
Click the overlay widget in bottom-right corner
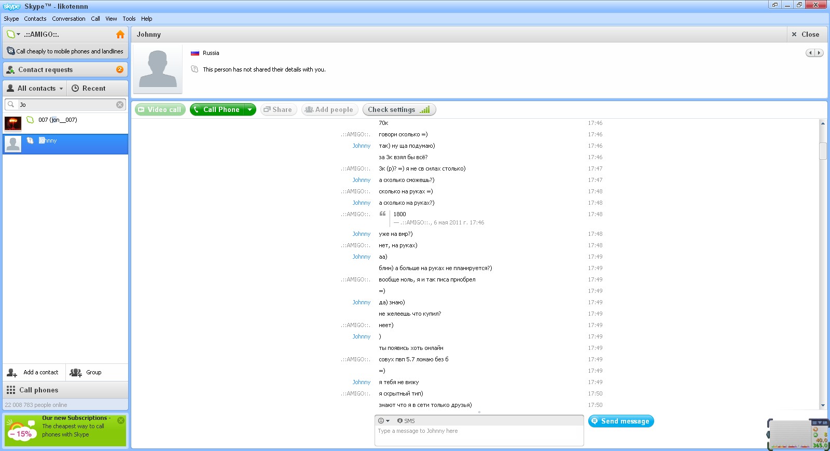click(798, 434)
